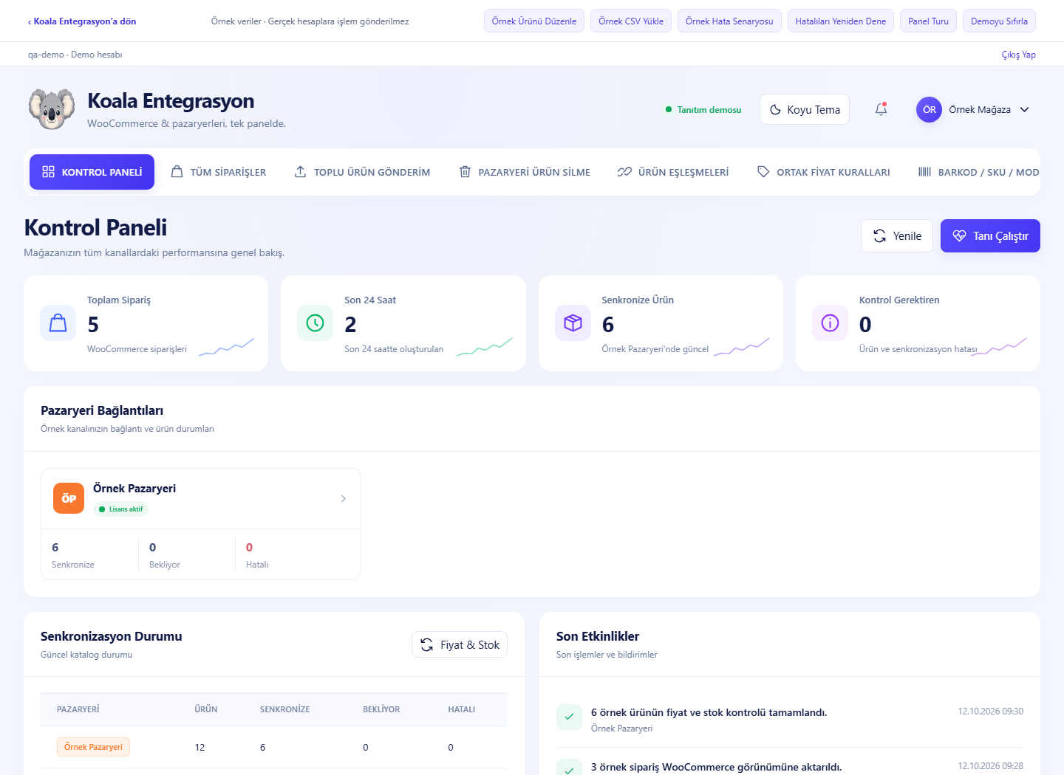Select Ortak Fiyat Kuralları tab
The height and width of the screenshot is (775, 1064).
pyautogui.click(x=823, y=172)
